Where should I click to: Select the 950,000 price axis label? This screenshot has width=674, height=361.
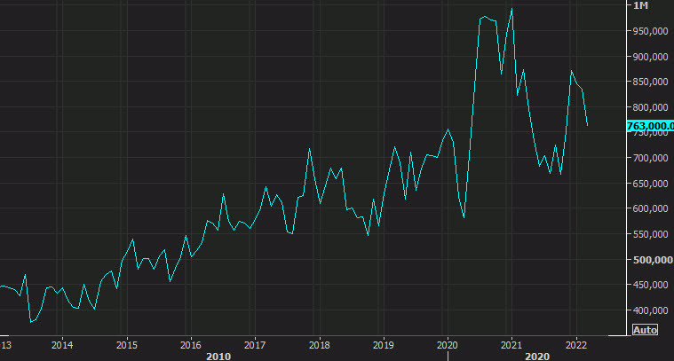click(649, 31)
